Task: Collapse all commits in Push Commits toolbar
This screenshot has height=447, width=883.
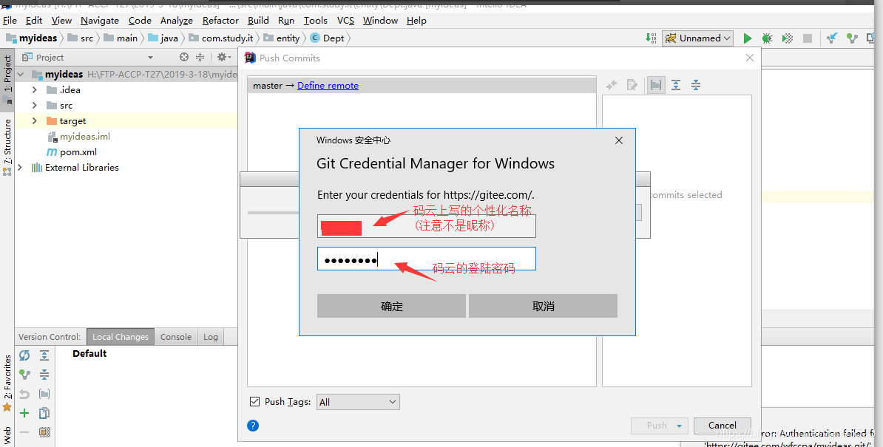Action: pyautogui.click(x=696, y=85)
